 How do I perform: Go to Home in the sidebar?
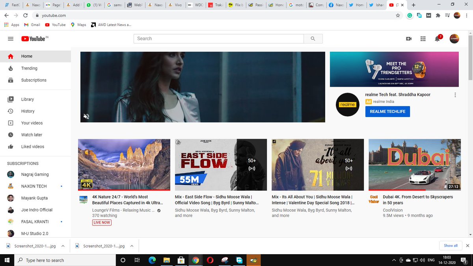35,56
